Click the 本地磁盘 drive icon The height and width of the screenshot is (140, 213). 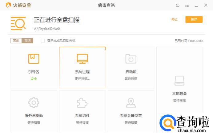click(x=179, y=81)
